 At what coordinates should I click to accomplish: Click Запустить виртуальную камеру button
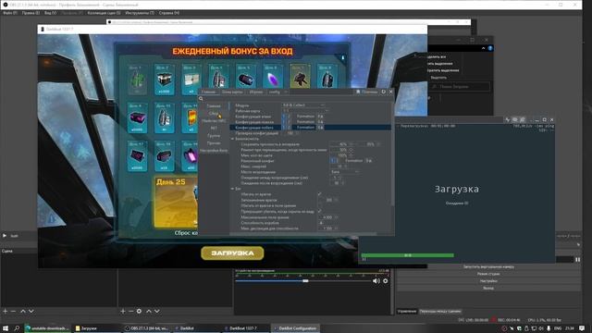tap(488, 266)
